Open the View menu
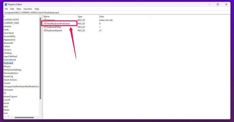This screenshot has height=122, width=234. (19, 9)
